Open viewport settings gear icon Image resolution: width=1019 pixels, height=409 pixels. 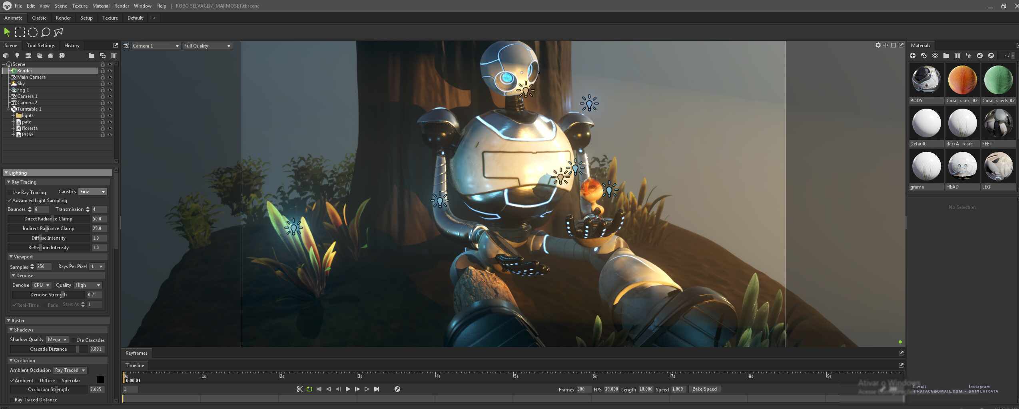(878, 46)
